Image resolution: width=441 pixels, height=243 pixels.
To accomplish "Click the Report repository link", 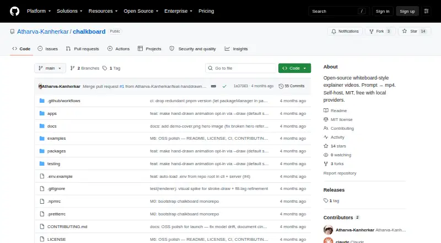I will point(340,173).
